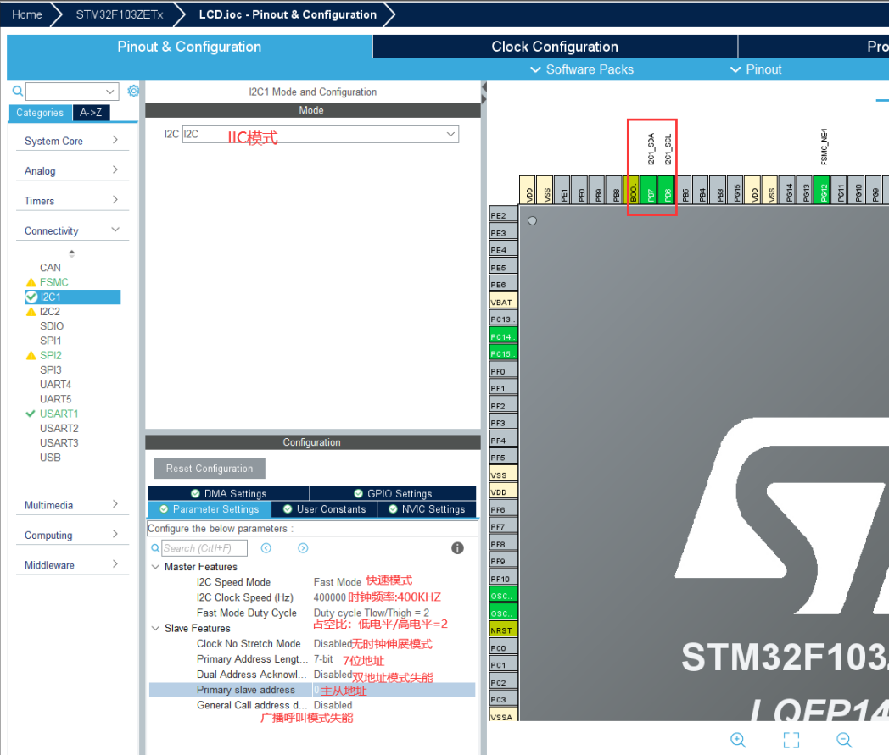Click the zoom in icon below chip view
Screen dimensions: 889x755
point(738,740)
